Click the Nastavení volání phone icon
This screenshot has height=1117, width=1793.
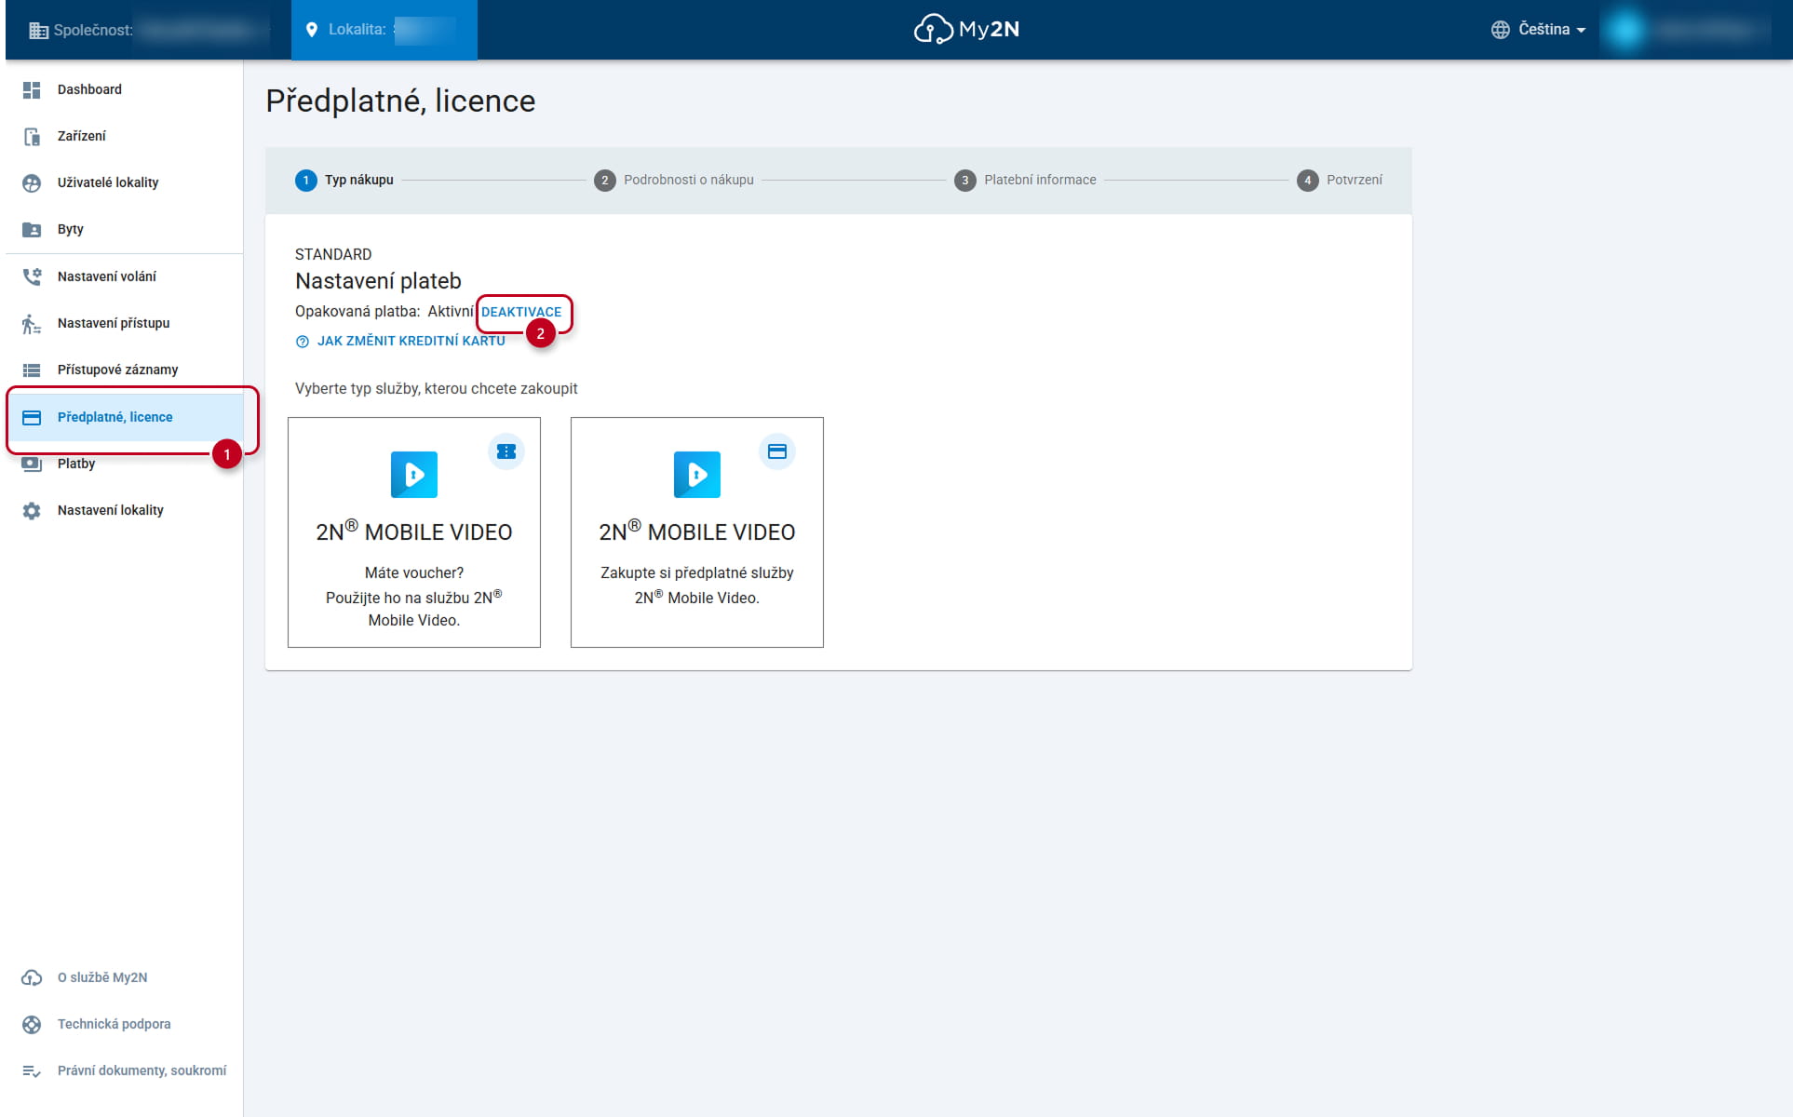point(32,276)
